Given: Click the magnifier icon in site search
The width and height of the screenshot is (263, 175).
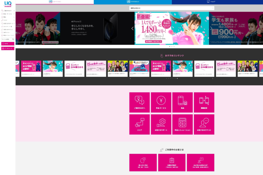Looking at the screenshot, I should (13, 39).
